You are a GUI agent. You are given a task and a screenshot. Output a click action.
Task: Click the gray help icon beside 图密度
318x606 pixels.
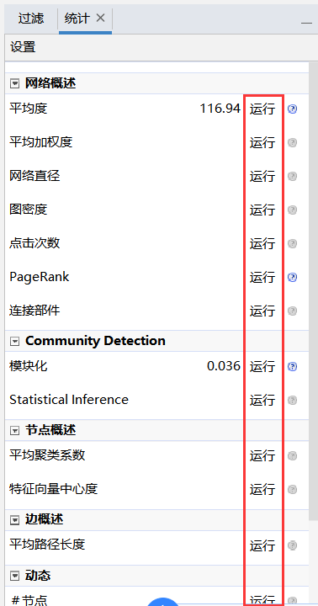tap(293, 210)
